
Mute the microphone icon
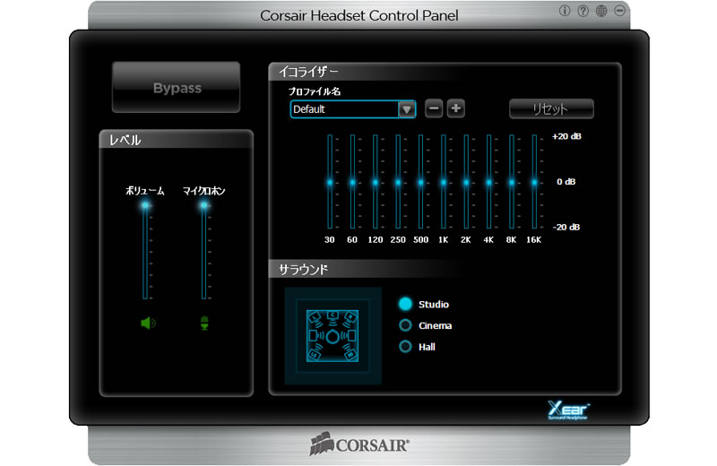click(204, 324)
